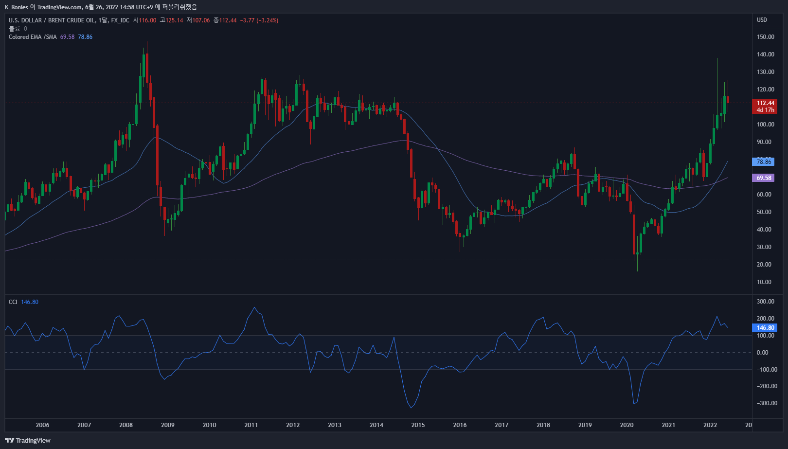Click the high value 125.14 in the legend
This screenshot has height=449, width=788.
click(174, 20)
